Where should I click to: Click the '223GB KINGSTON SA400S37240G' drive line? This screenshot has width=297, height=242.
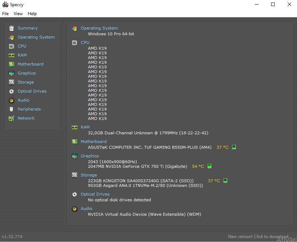point(141,181)
